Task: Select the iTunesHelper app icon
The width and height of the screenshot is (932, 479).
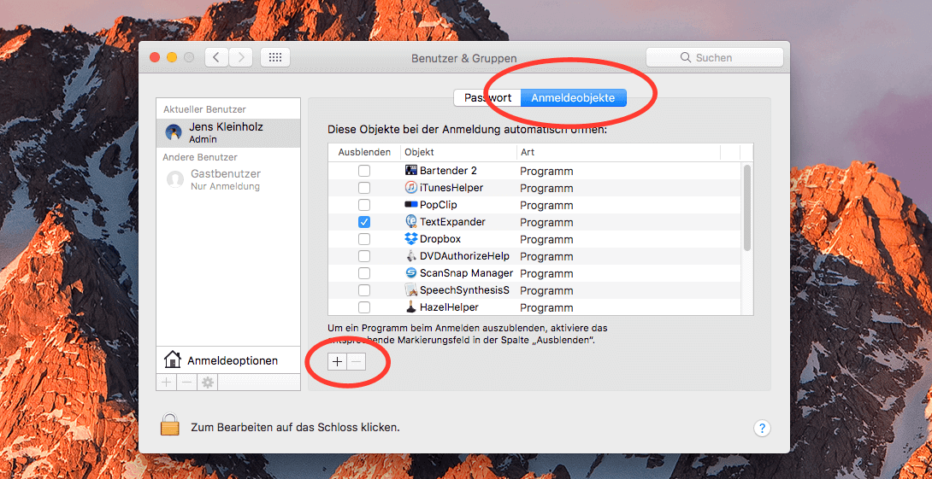Action: click(x=411, y=188)
